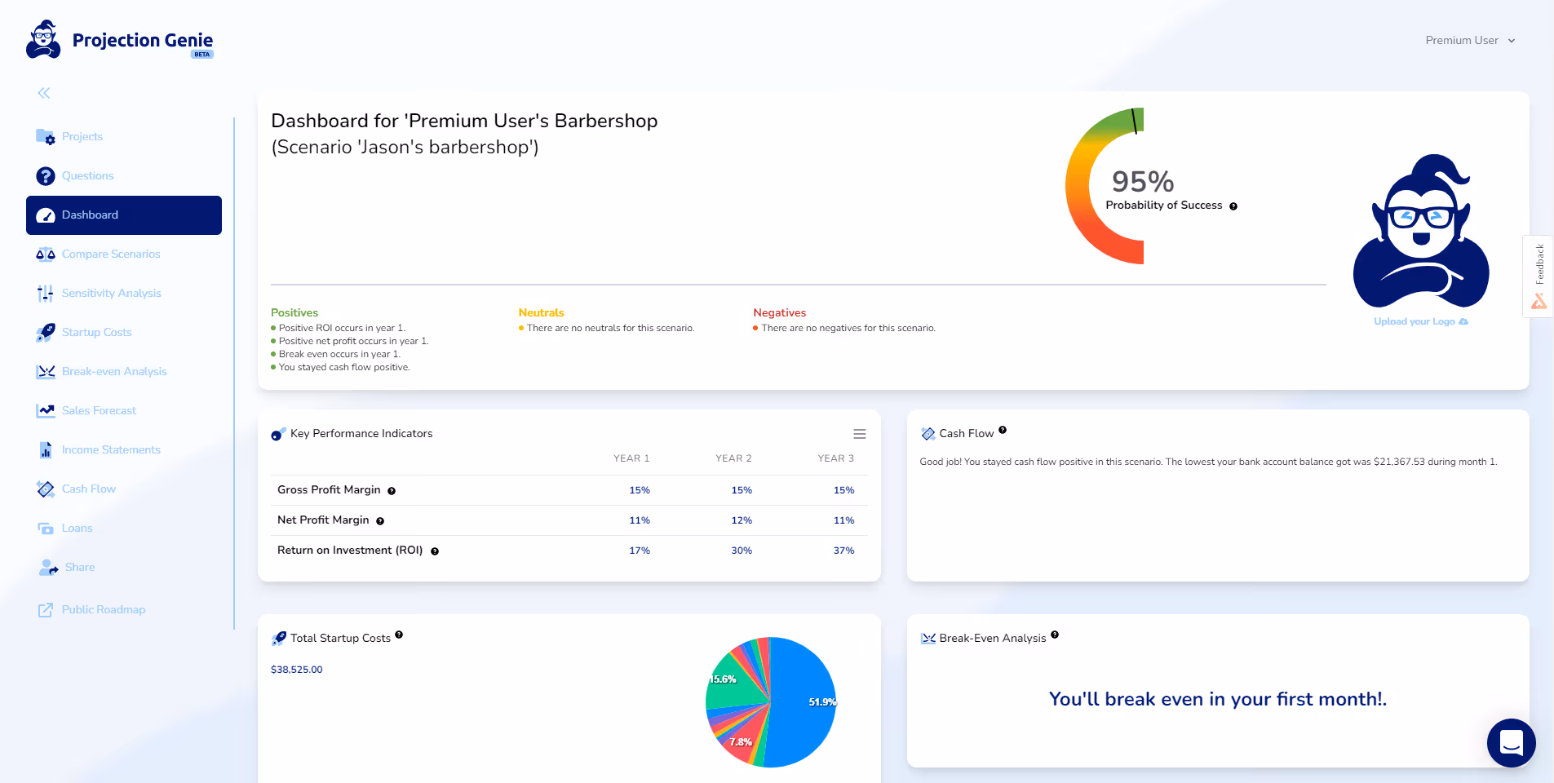
Task: Click the Questions help-circle icon
Action: 46,175
